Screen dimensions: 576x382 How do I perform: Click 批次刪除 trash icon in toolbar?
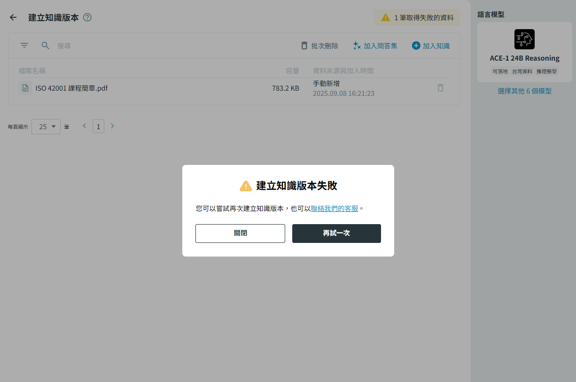point(304,46)
